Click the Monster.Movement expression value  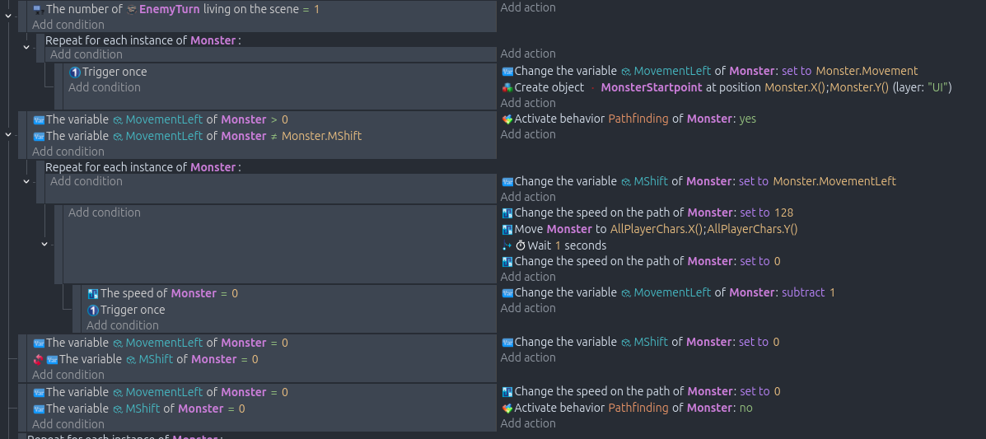867,71
